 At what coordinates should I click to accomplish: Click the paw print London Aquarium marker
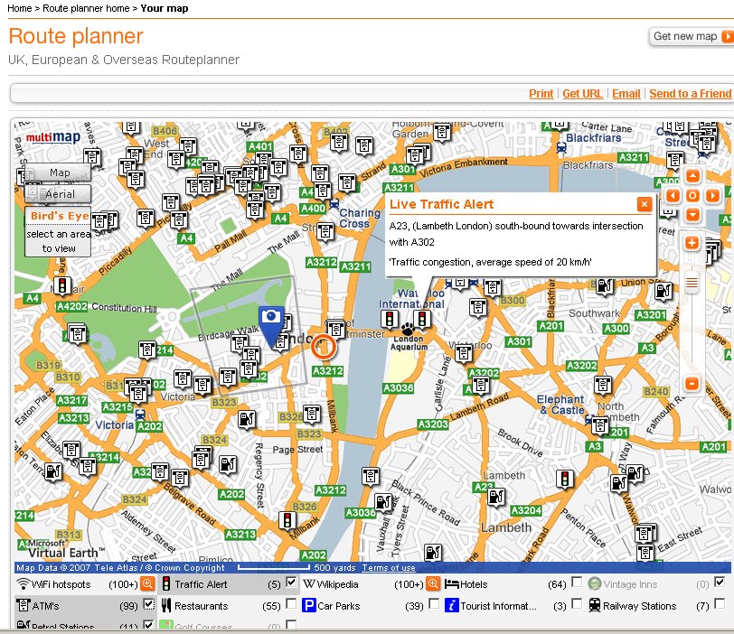pyautogui.click(x=408, y=328)
